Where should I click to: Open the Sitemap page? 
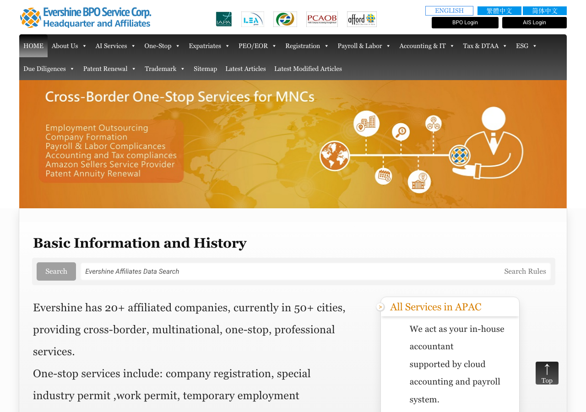tap(205, 69)
